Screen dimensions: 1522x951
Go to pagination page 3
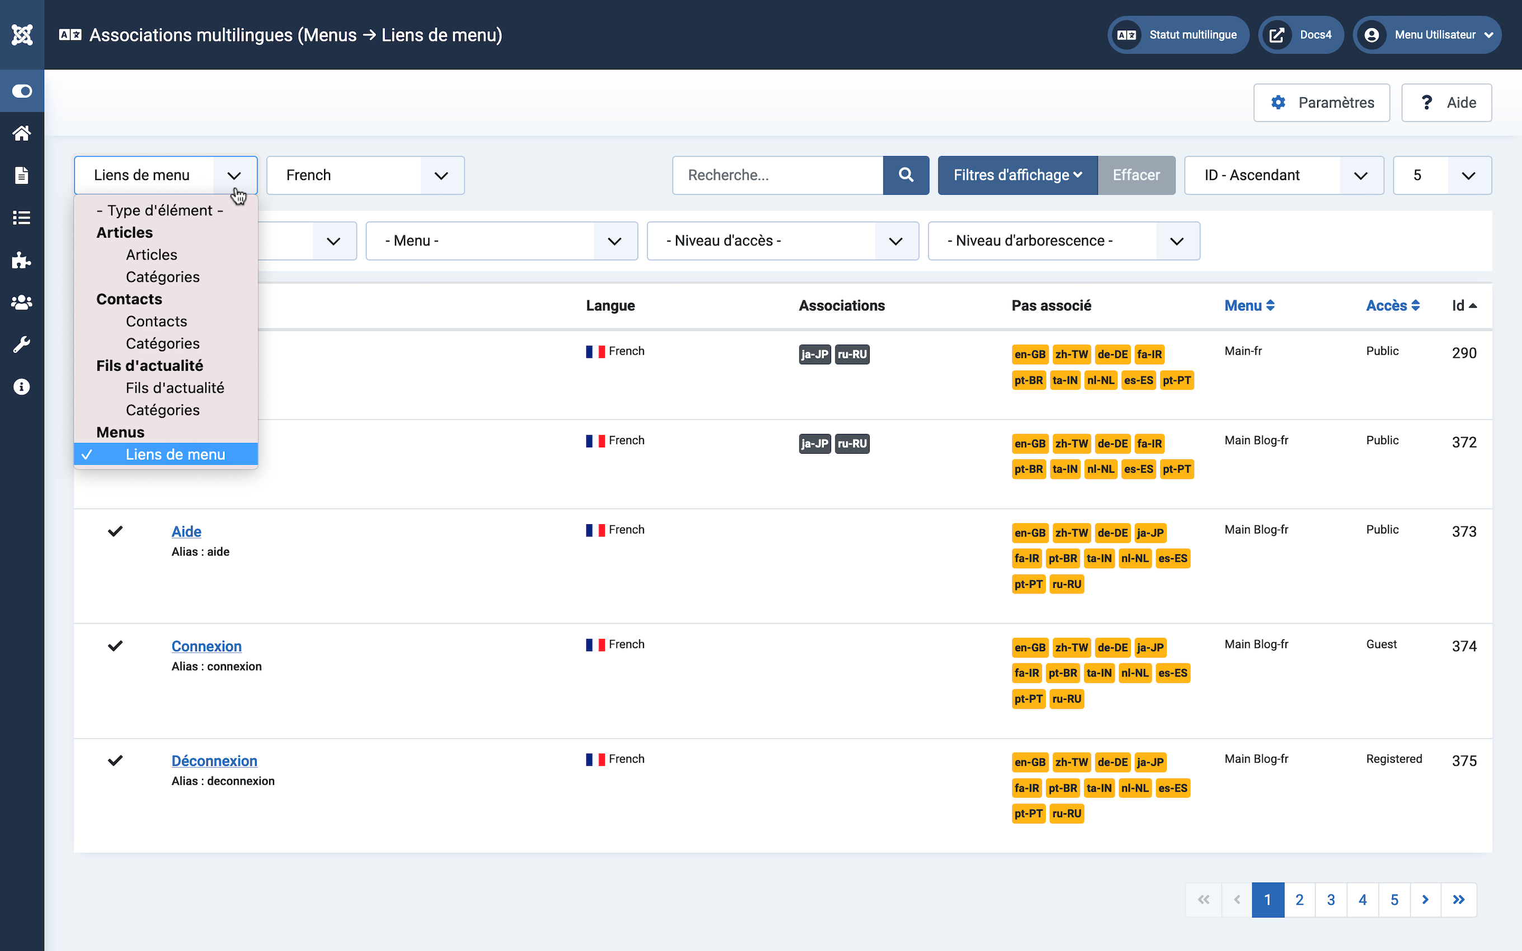(1331, 900)
